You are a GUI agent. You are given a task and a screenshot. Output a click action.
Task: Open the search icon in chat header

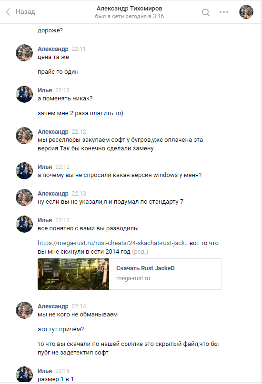click(x=206, y=12)
